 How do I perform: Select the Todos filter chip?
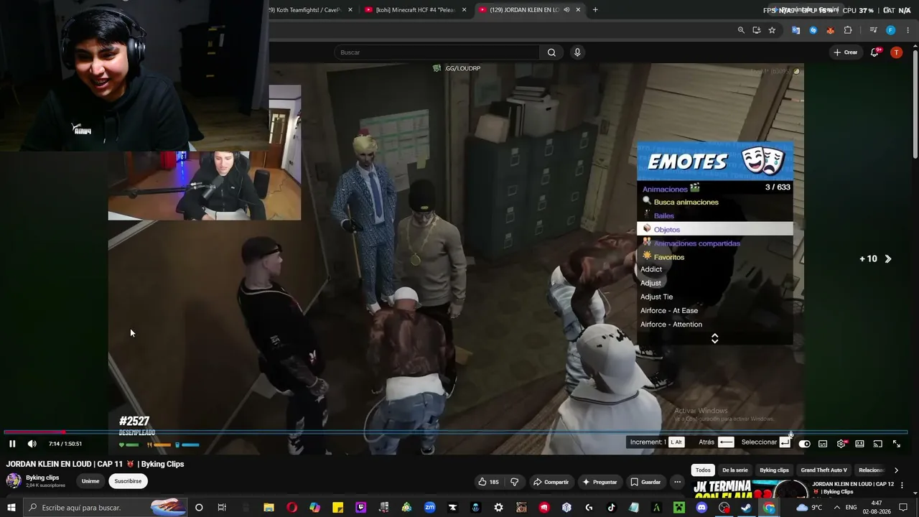pyautogui.click(x=703, y=470)
